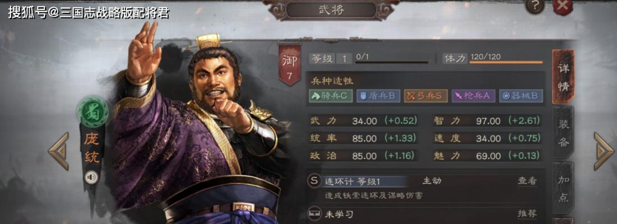
Task: Go to previous general with left arrow
Action: coord(59,151)
